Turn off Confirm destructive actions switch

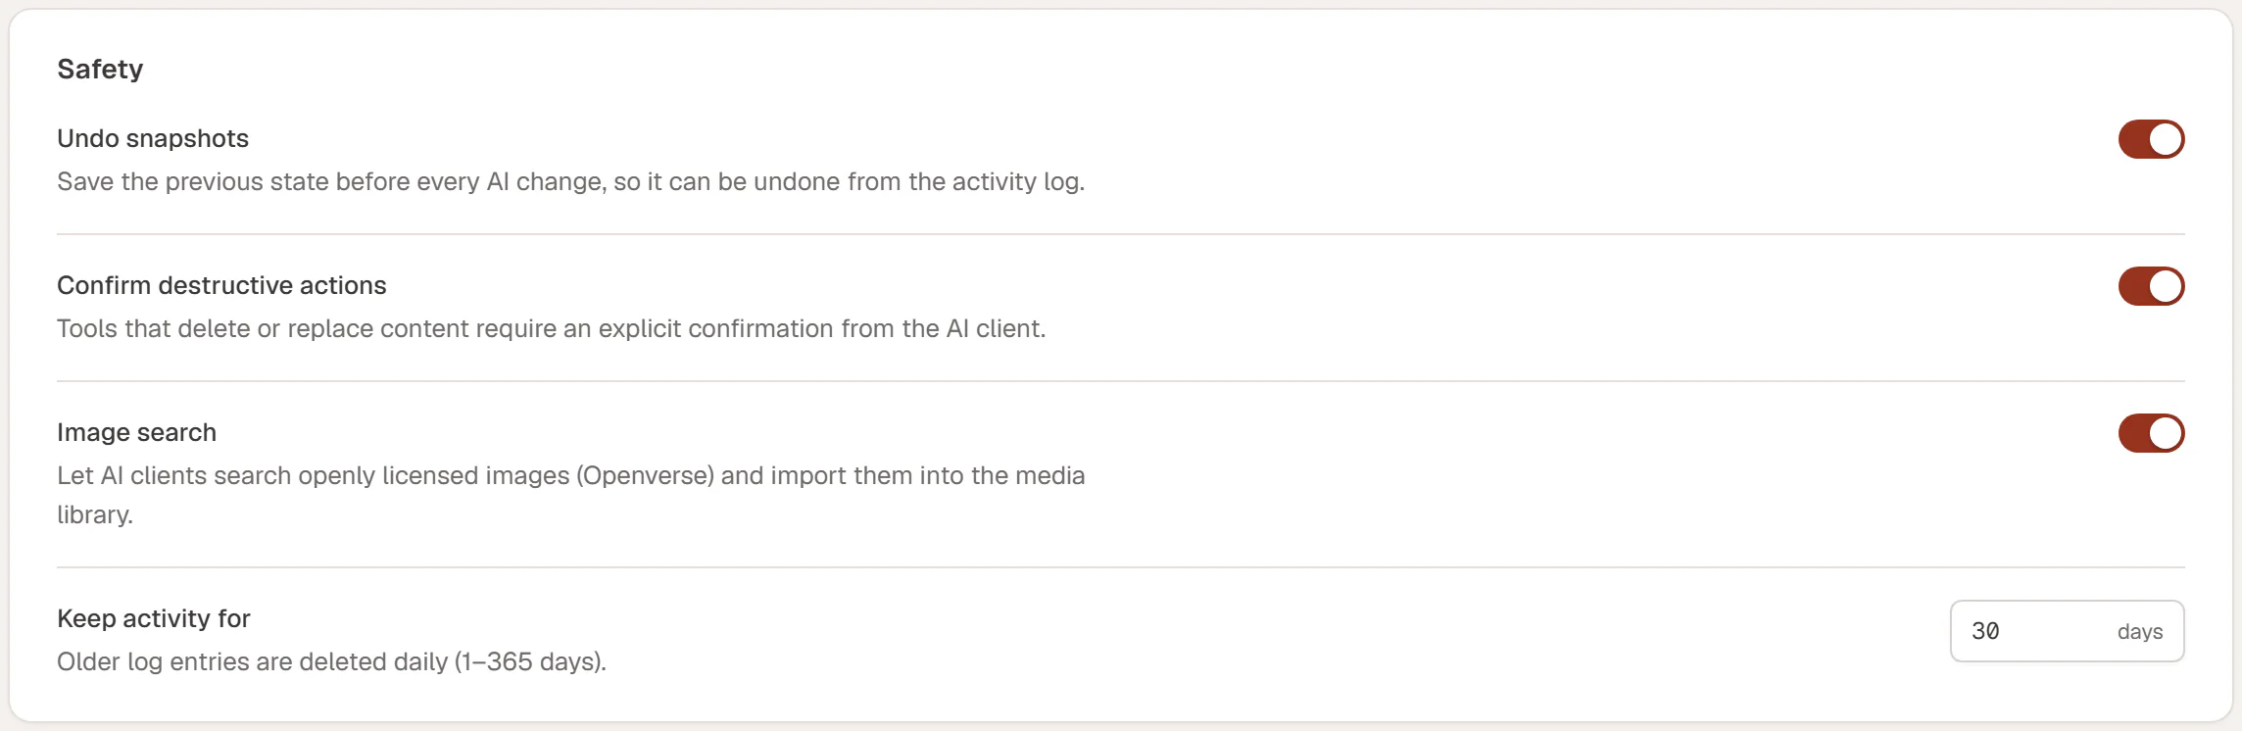pos(2151,286)
